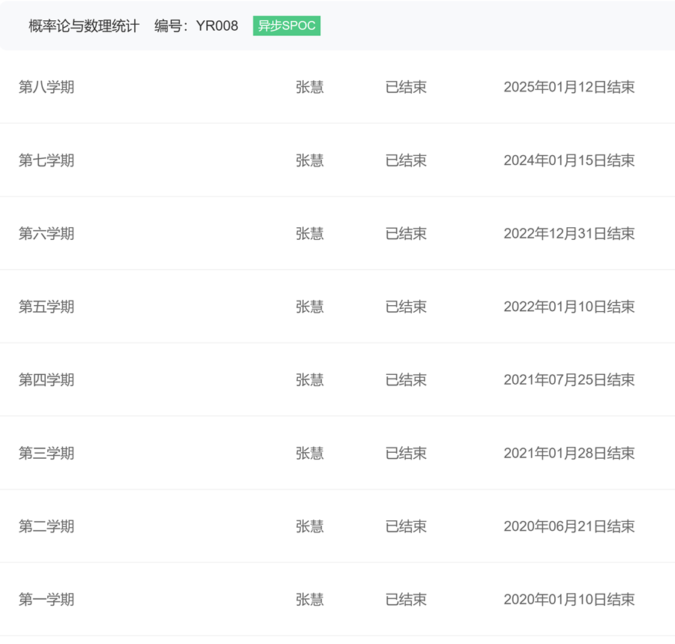
Task: Click teacher 张慧 in 第七学期 row
Action: pyautogui.click(x=310, y=160)
